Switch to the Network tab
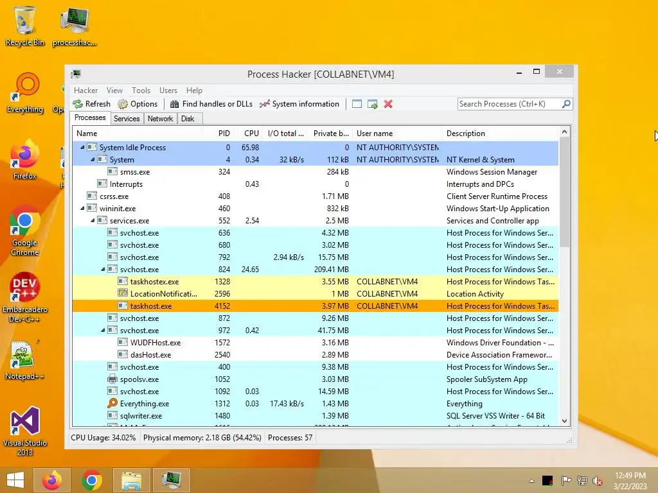This screenshot has height=493, width=658. point(160,119)
